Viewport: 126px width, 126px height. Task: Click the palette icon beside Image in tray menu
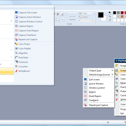[x=117, y=66]
